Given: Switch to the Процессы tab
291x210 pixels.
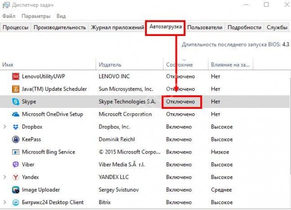Looking at the screenshot, I should 16,28.
